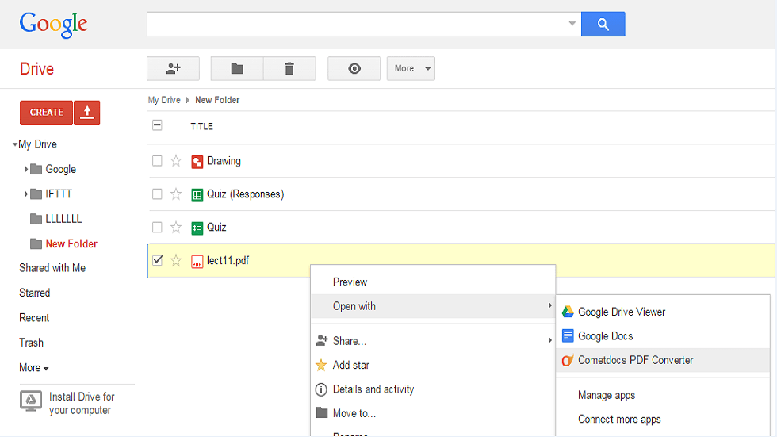Click the Google Drive Viewer triangle icon
Screen dimensions: 777x437
click(568, 312)
